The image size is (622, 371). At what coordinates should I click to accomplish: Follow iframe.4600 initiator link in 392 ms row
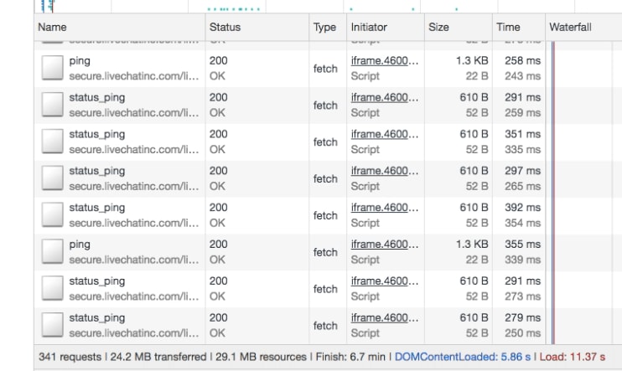click(x=385, y=208)
